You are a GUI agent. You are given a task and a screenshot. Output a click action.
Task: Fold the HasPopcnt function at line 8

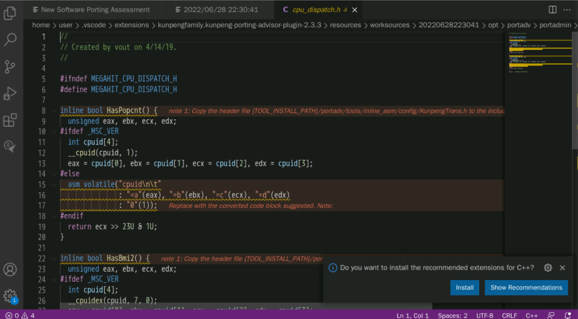pyautogui.click(x=54, y=111)
